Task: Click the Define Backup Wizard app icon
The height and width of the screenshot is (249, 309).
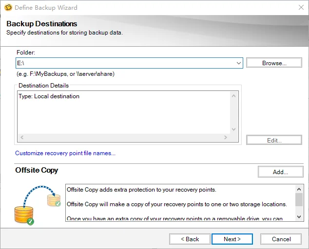Action: pyautogui.click(x=8, y=7)
